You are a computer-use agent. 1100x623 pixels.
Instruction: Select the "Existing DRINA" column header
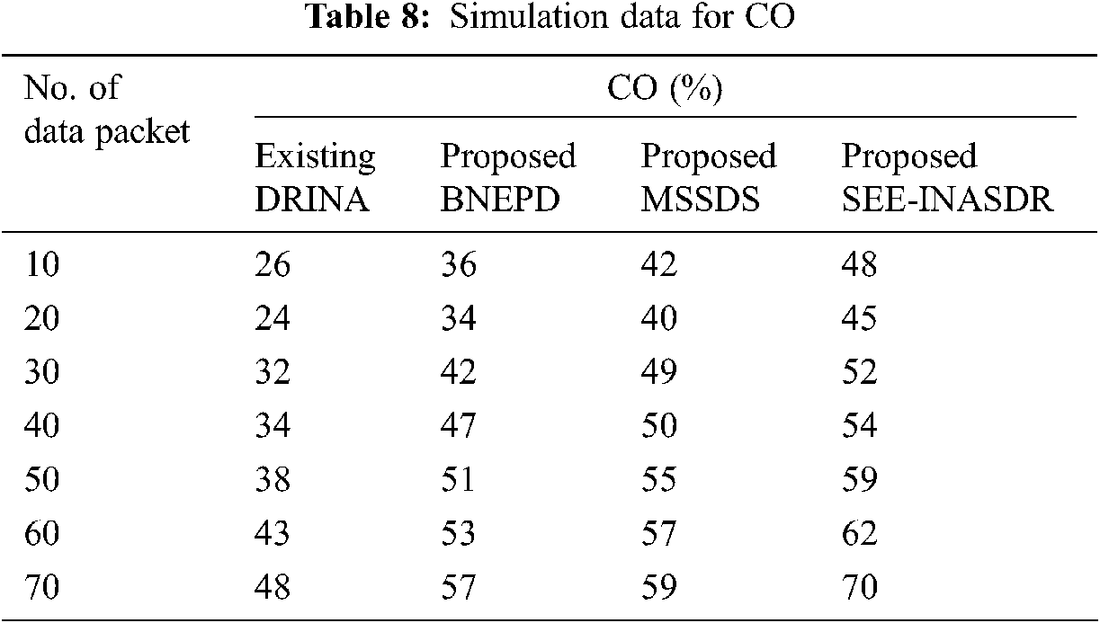pyautogui.click(x=315, y=178)
